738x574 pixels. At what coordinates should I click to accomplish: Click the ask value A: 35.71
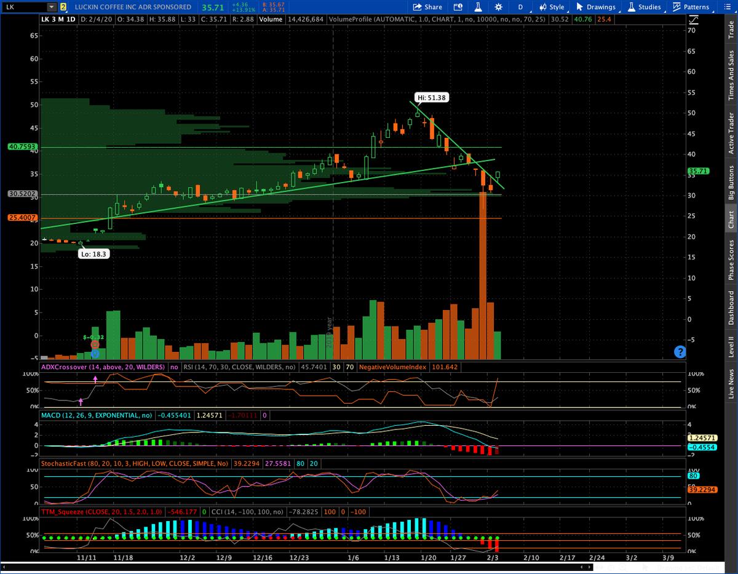pyautogui.click(x=273, y=10)
